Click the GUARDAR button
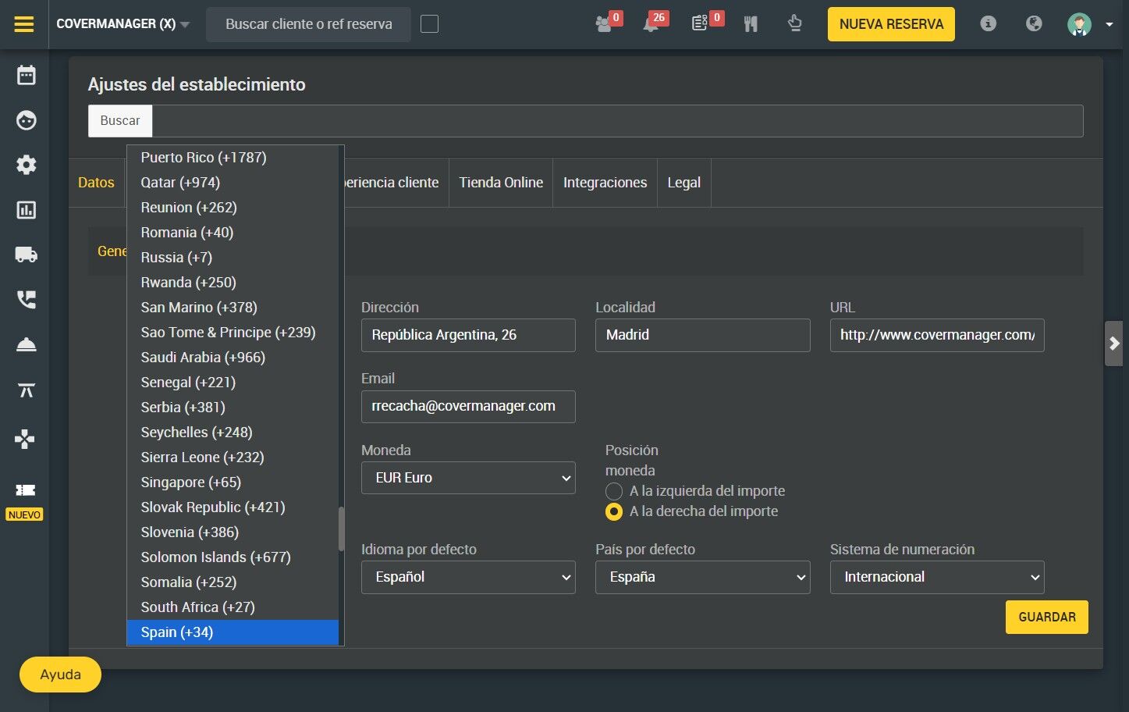The image size is (1129, 712). (1047, 617)
